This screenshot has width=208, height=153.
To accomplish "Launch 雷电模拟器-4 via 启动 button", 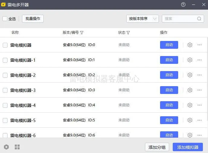I will (169, 105).
